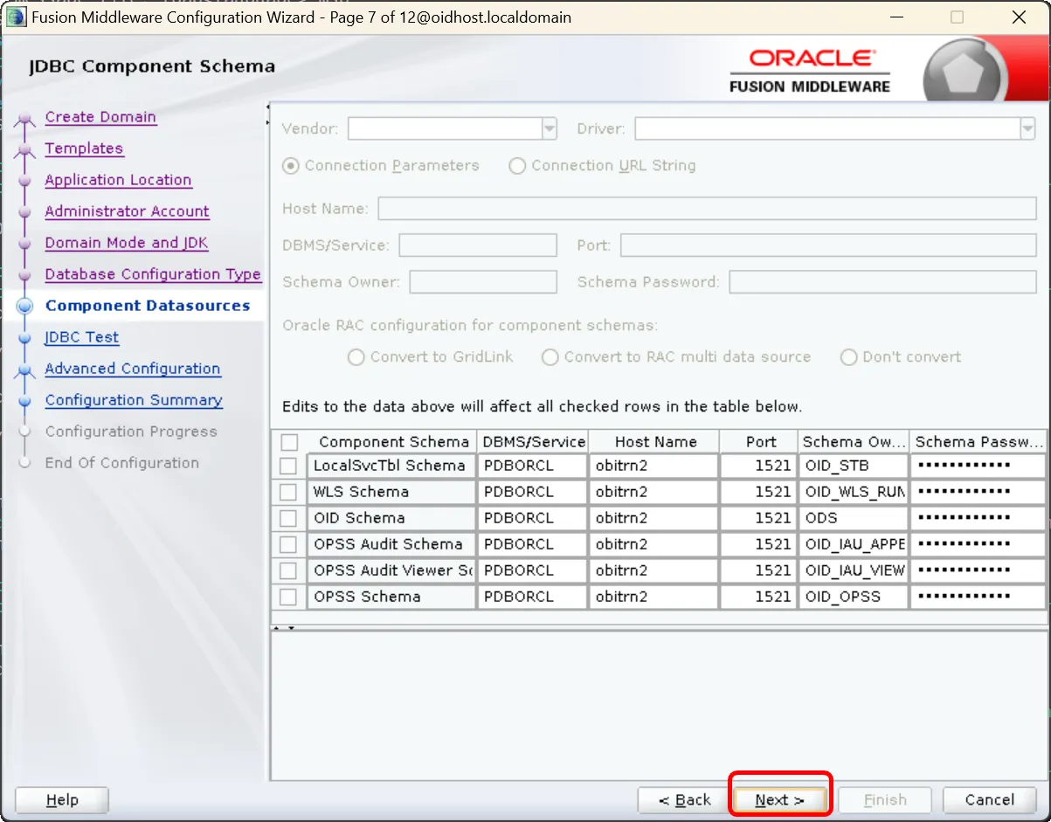This screenshot has width=1051, height=822.
Task: Click the Host Name column header
Action: click(654, 442)
